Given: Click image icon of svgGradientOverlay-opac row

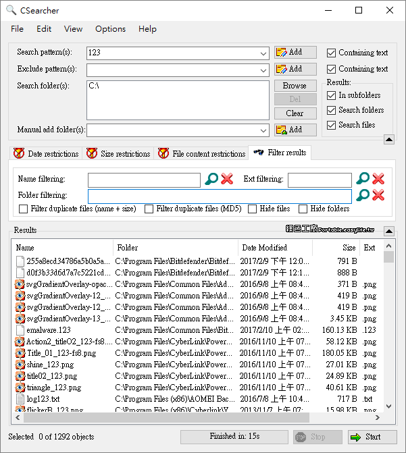Looking at the screenshot, I should point(20,284).
